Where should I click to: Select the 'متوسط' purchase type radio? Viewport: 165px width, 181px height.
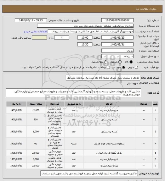124,67
